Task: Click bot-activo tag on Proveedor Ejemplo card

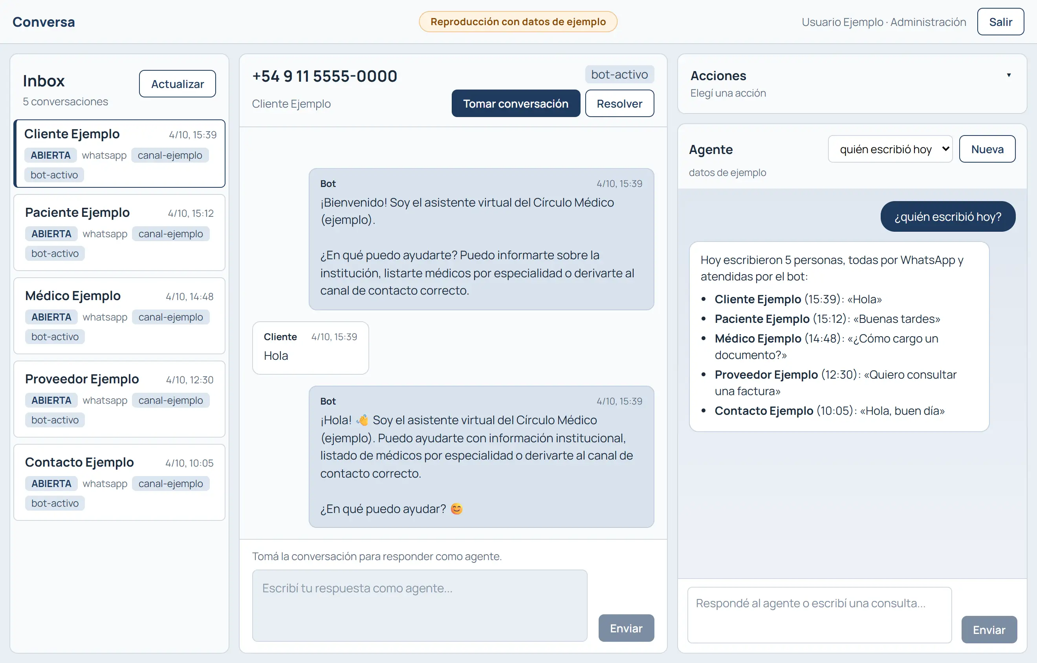Action: tap(55, 420)
